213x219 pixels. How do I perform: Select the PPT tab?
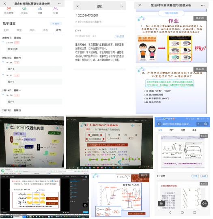point(171,130)
